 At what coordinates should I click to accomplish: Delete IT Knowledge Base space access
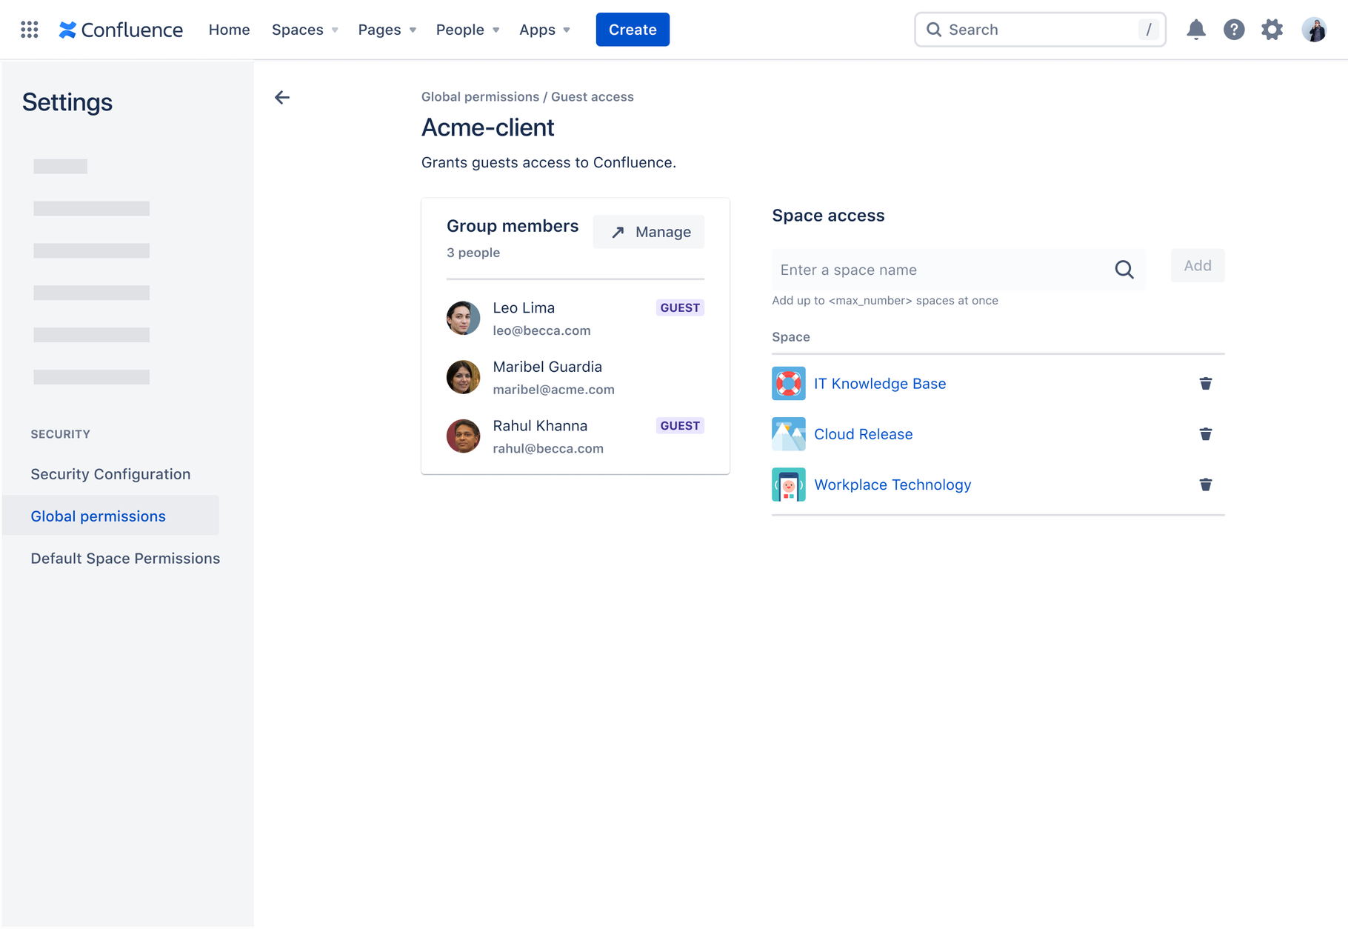point(1206,383)
